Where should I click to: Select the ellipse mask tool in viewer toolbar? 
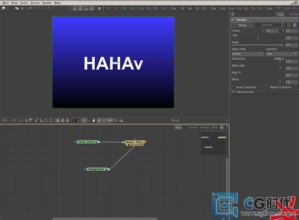[51, 120]
